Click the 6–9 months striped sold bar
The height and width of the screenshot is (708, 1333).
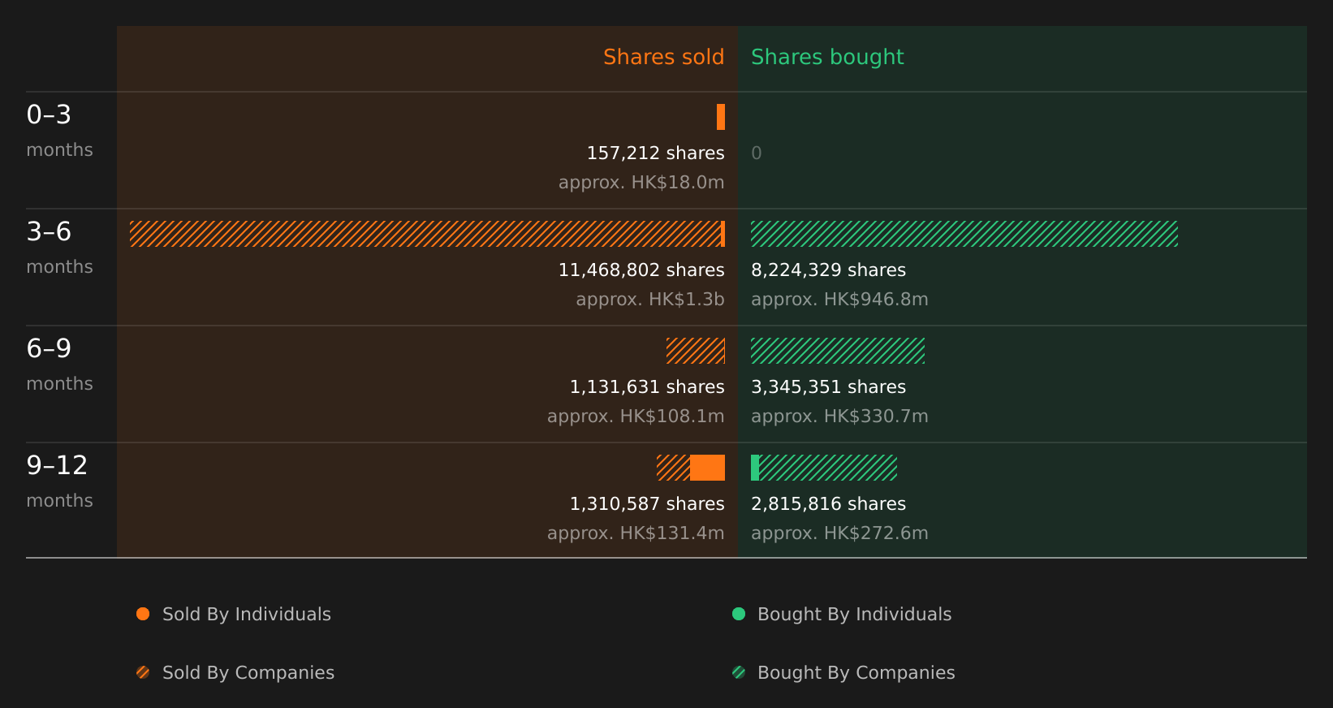[x=696, y=351]
